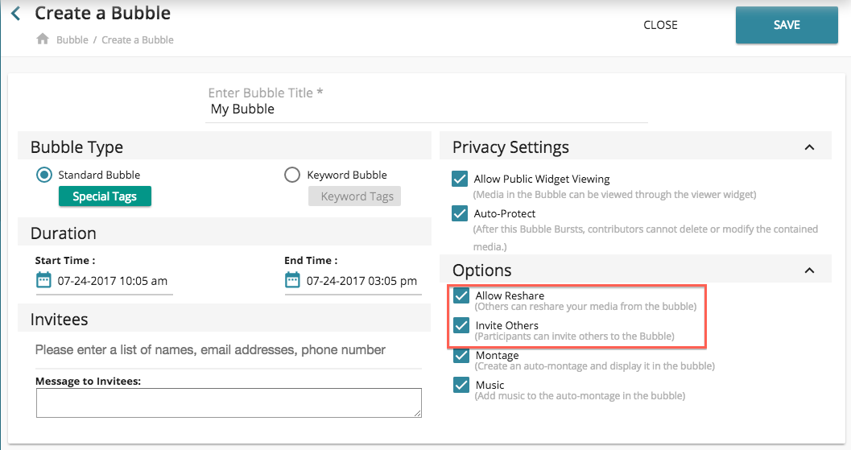The height and width of the screenshot is (450, 851).
Task: Select the Keyword Bubble radio button
Action: [292, 175]
